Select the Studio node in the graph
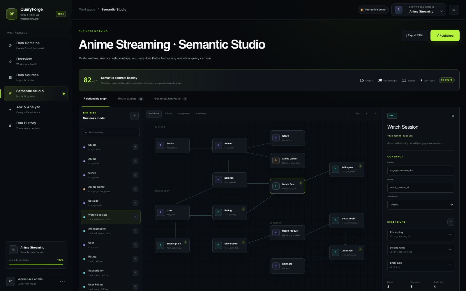 tap(172, 145)
